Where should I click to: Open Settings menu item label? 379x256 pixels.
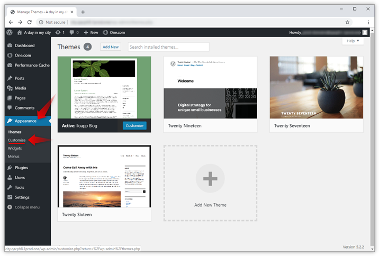click(x=22, y=197)
